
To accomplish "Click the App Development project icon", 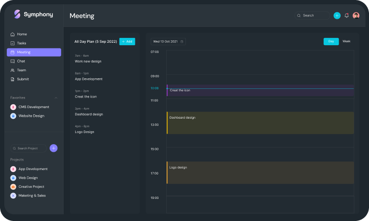I will click(13, 169).
